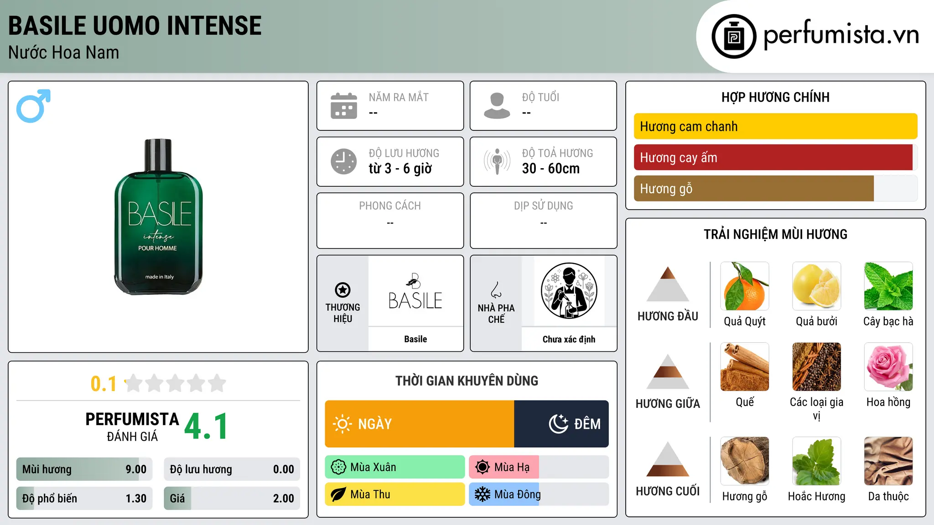Click the sun icon in Ngày bar

(342, 424)
